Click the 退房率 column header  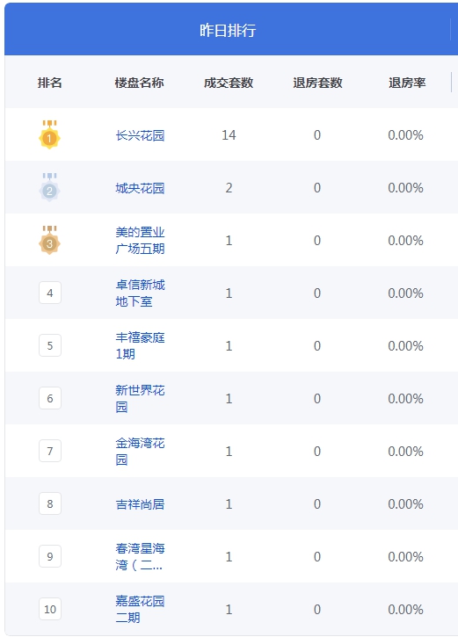point(407,83)
